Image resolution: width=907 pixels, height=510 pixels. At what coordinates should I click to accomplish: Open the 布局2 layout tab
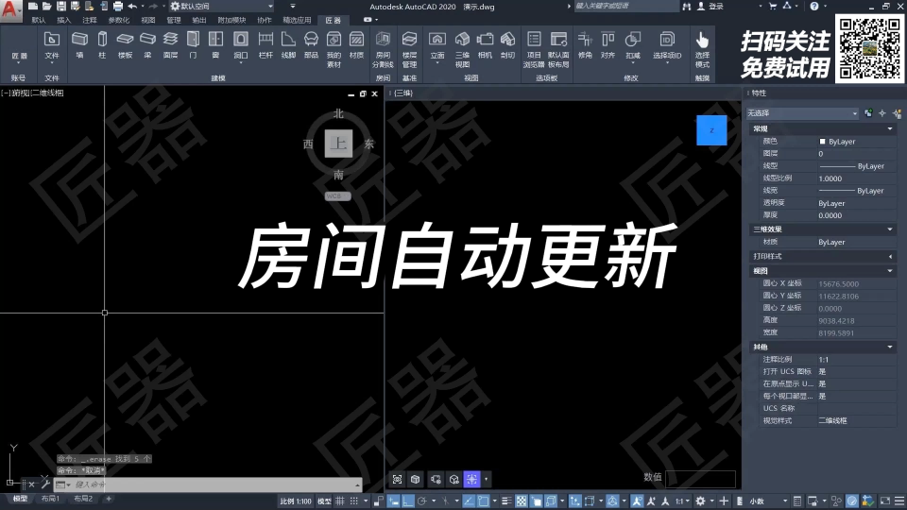83,499
